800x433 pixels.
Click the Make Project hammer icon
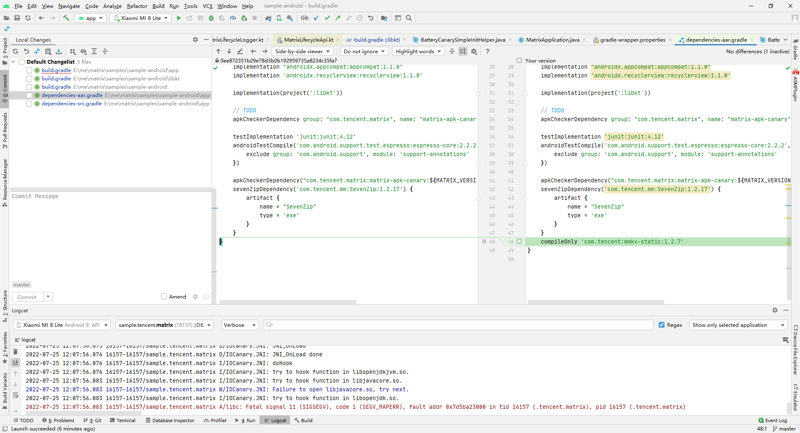click(x=66, y=18)
